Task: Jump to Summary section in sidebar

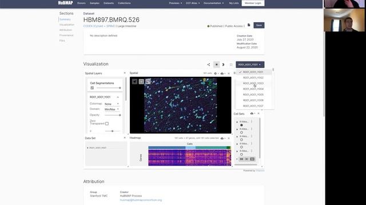Action: click(65, 19)
